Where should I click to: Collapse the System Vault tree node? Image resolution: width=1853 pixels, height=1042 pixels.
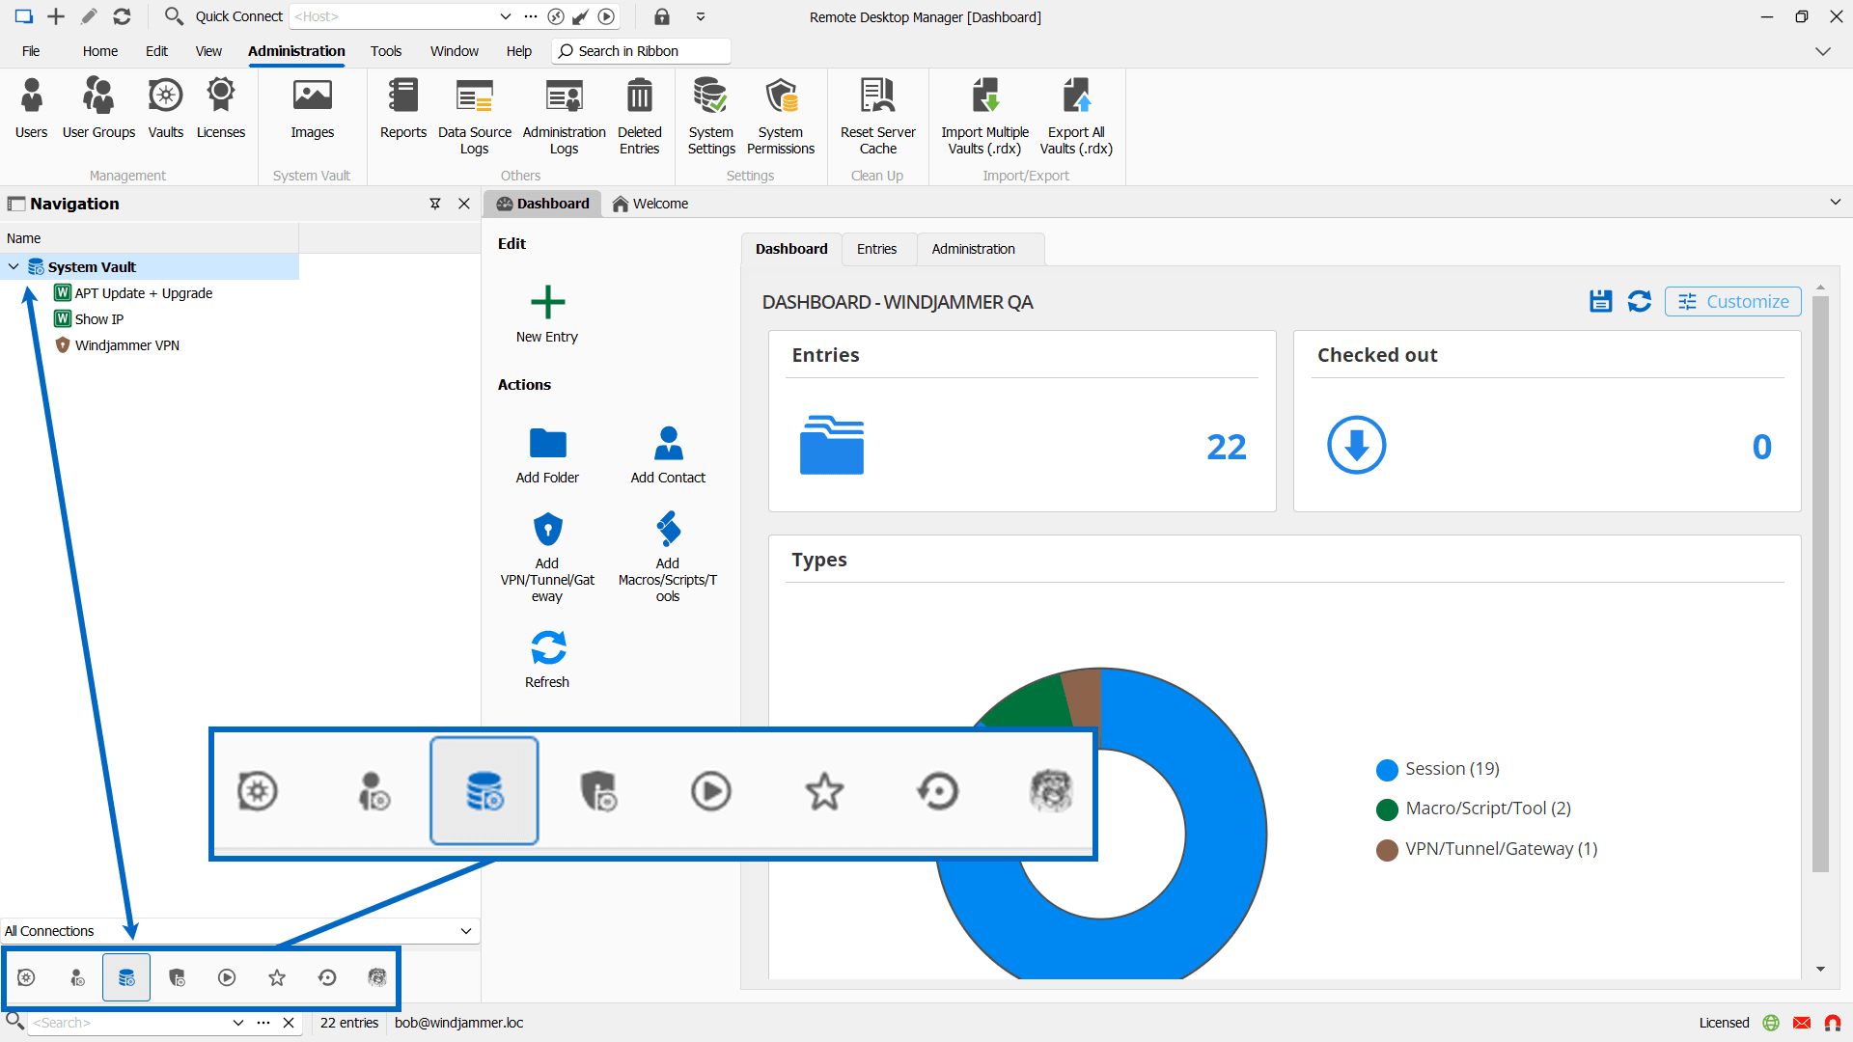tap(14, 267)
